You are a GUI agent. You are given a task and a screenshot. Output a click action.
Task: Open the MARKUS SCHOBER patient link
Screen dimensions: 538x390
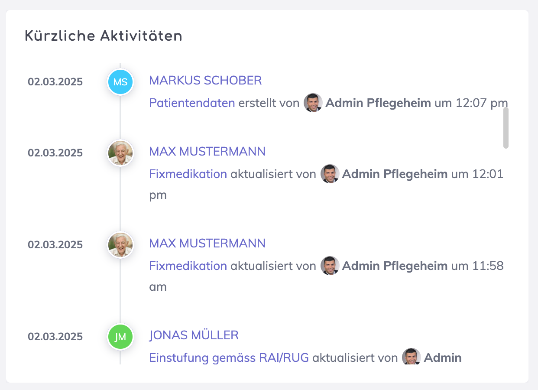205,81
